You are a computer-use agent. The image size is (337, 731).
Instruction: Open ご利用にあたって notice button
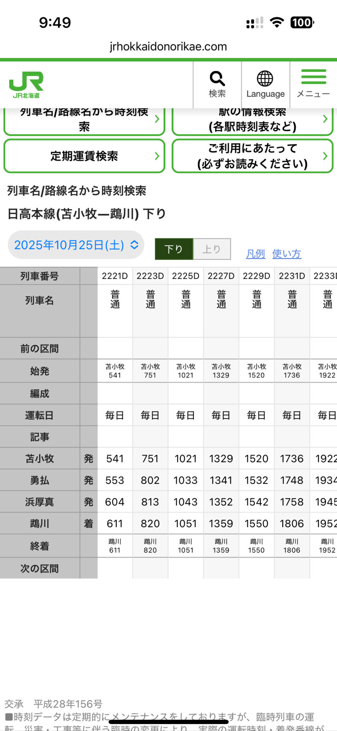click(252, 156)
